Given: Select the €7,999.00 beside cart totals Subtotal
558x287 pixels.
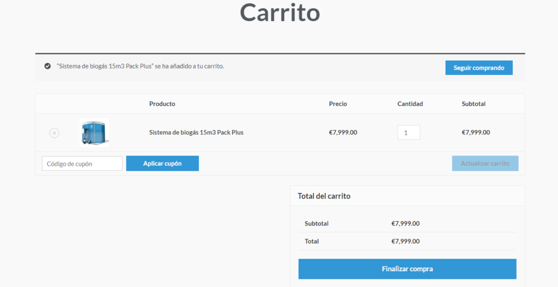Looking at the screenshot, I should (405, 223).
